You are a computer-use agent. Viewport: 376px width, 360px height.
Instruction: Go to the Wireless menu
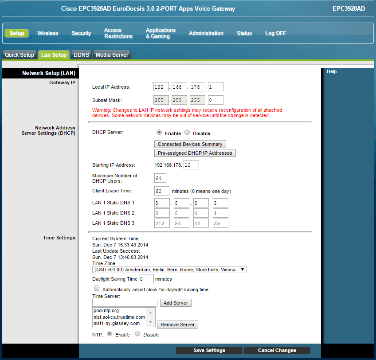point(47,33)
